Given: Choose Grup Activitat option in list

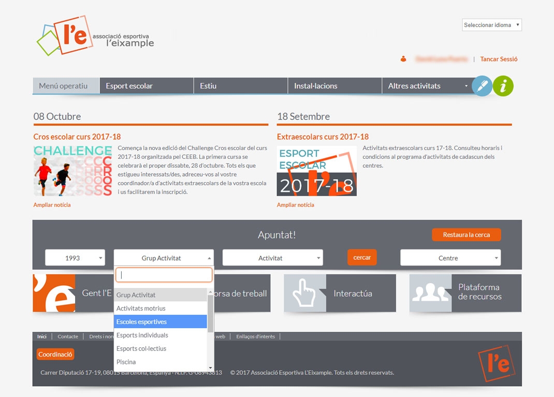Looking at the screenshot, I should 161,295.
